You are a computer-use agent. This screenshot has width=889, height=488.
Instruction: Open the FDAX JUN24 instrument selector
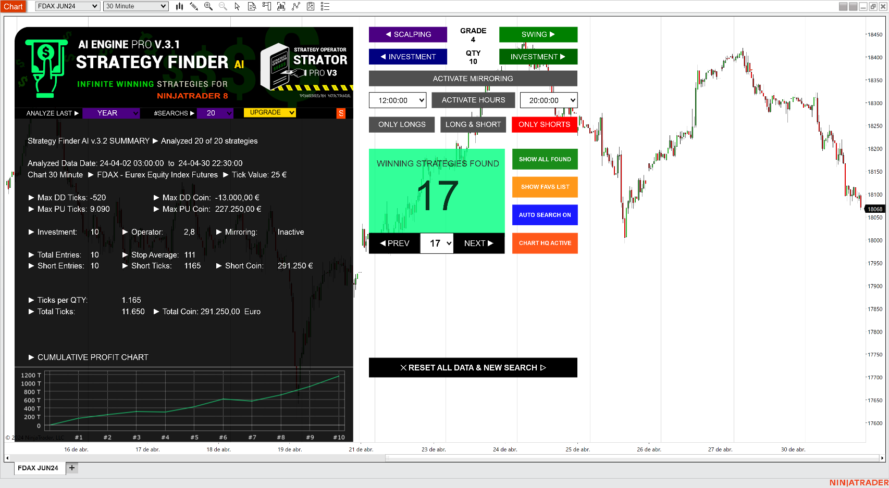67,6
